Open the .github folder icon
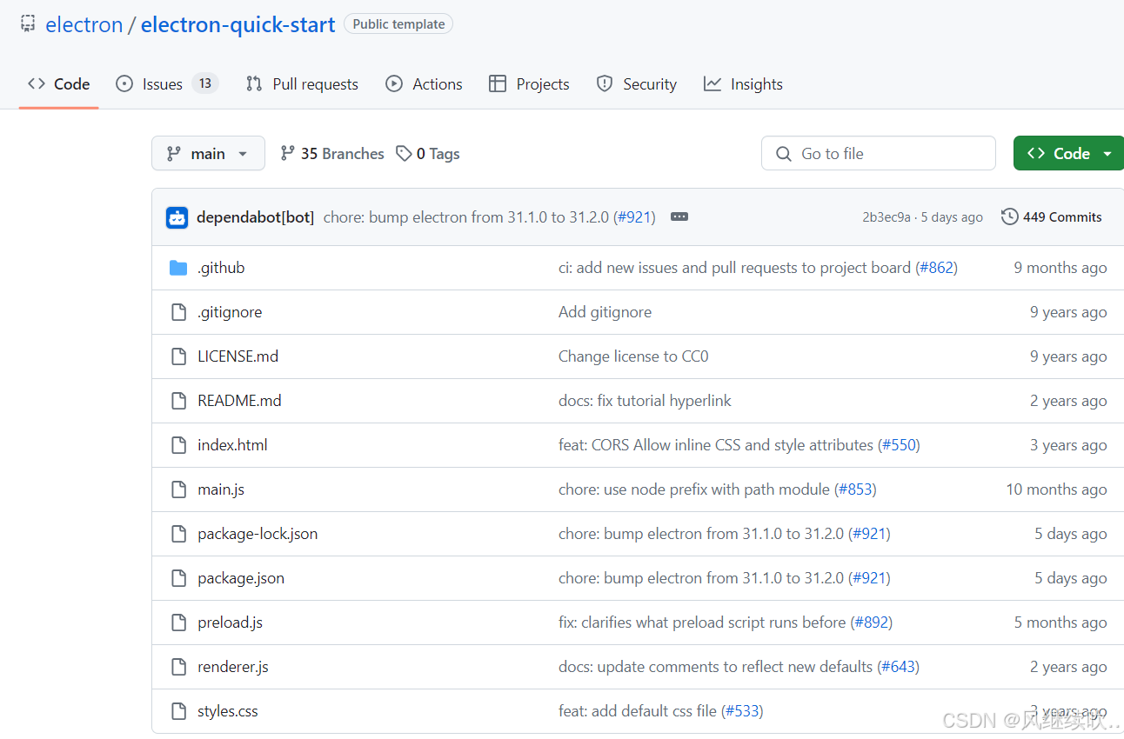1124x739 pixels. pos(178,268)
